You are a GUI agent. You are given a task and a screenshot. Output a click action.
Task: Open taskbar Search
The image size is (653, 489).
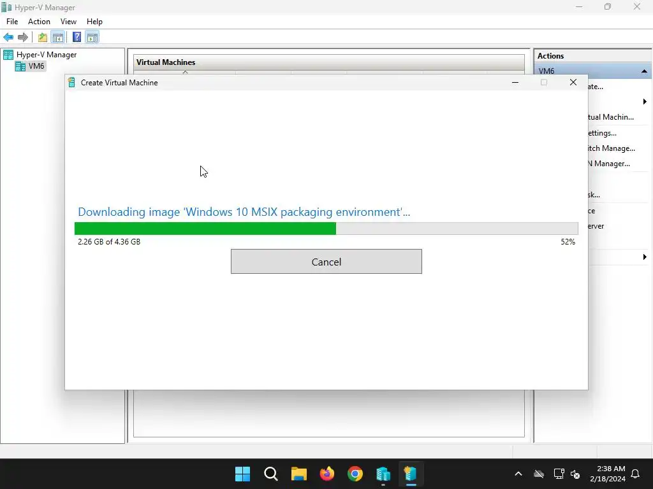point(270,474)
